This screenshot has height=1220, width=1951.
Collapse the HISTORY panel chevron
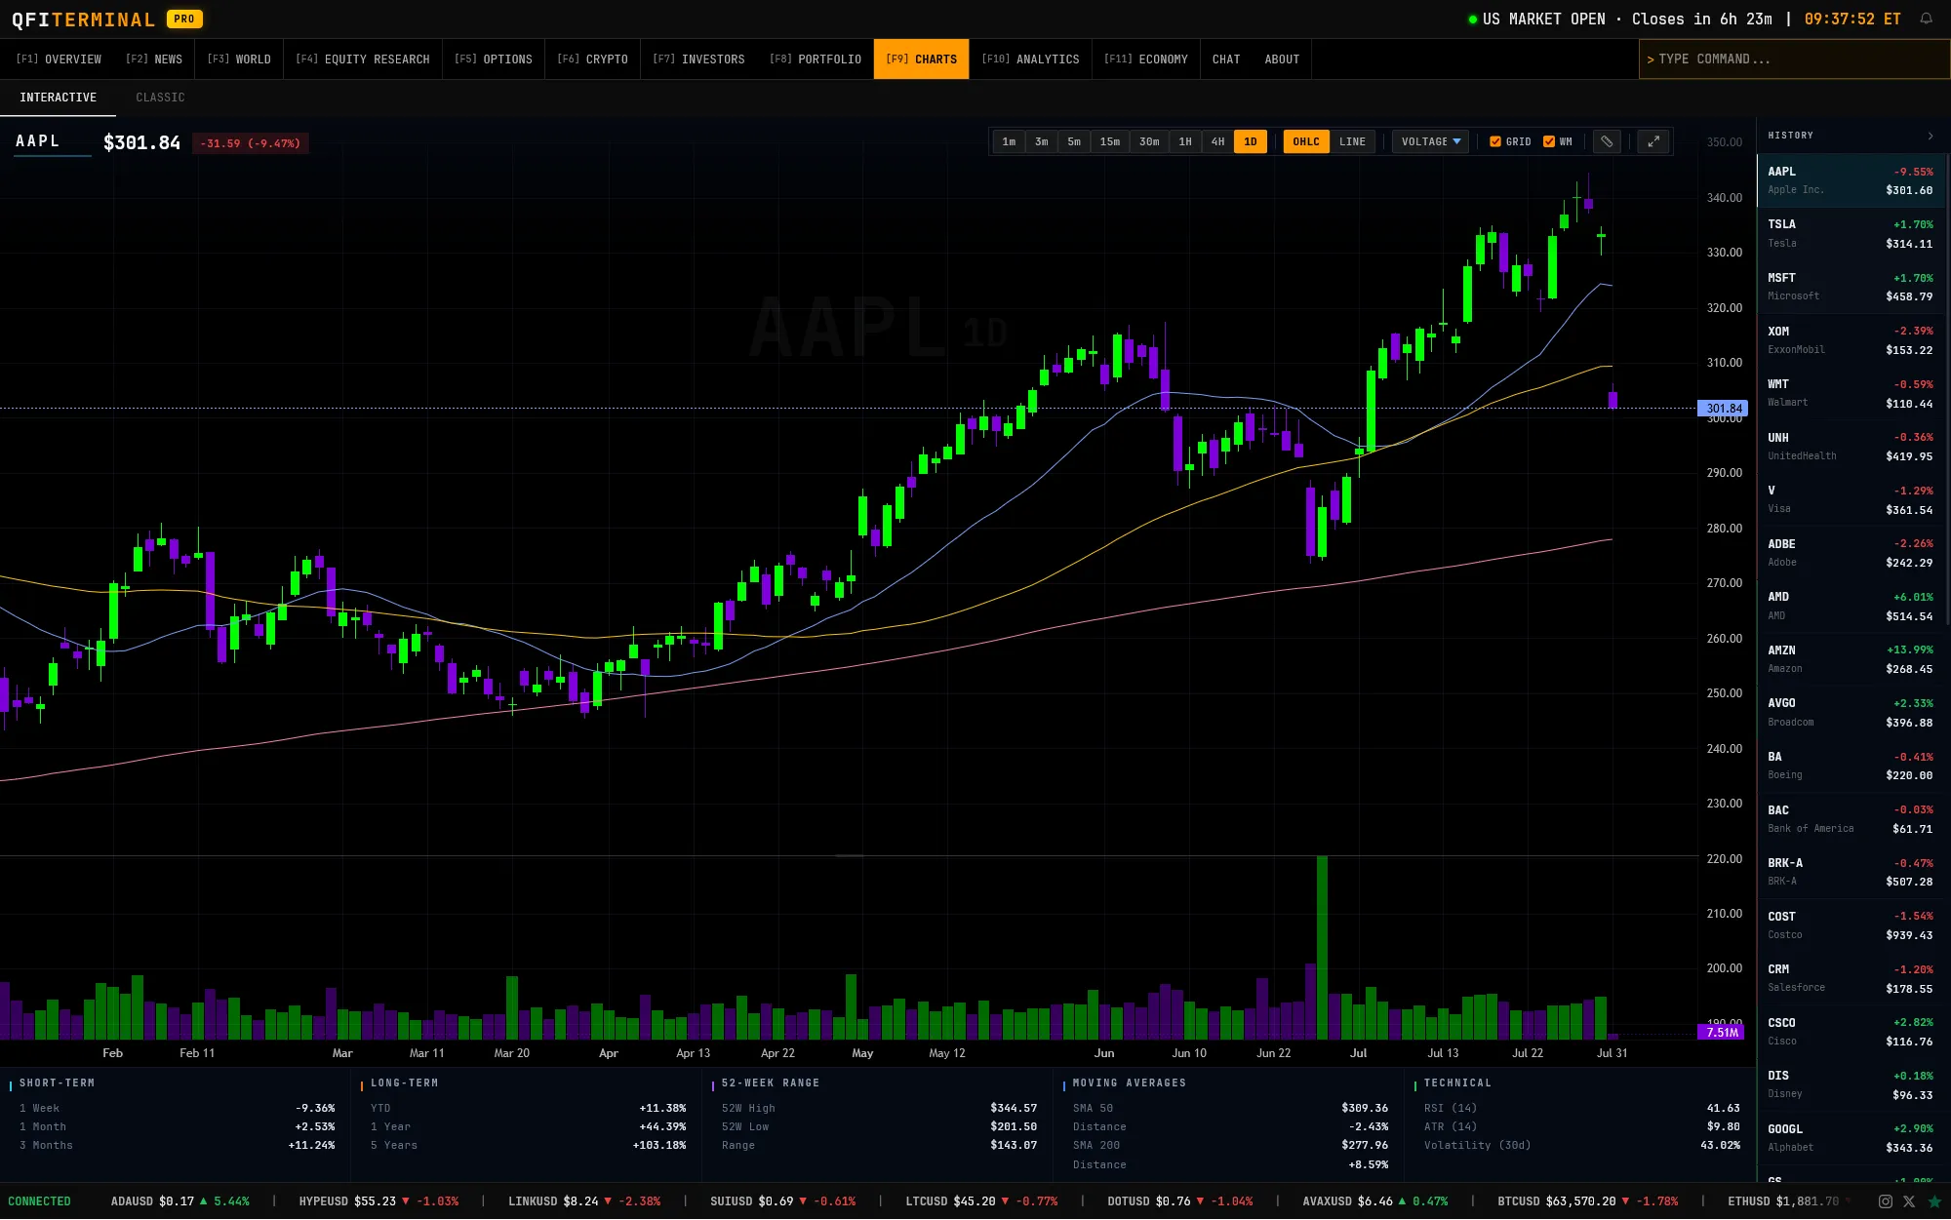1931,136
